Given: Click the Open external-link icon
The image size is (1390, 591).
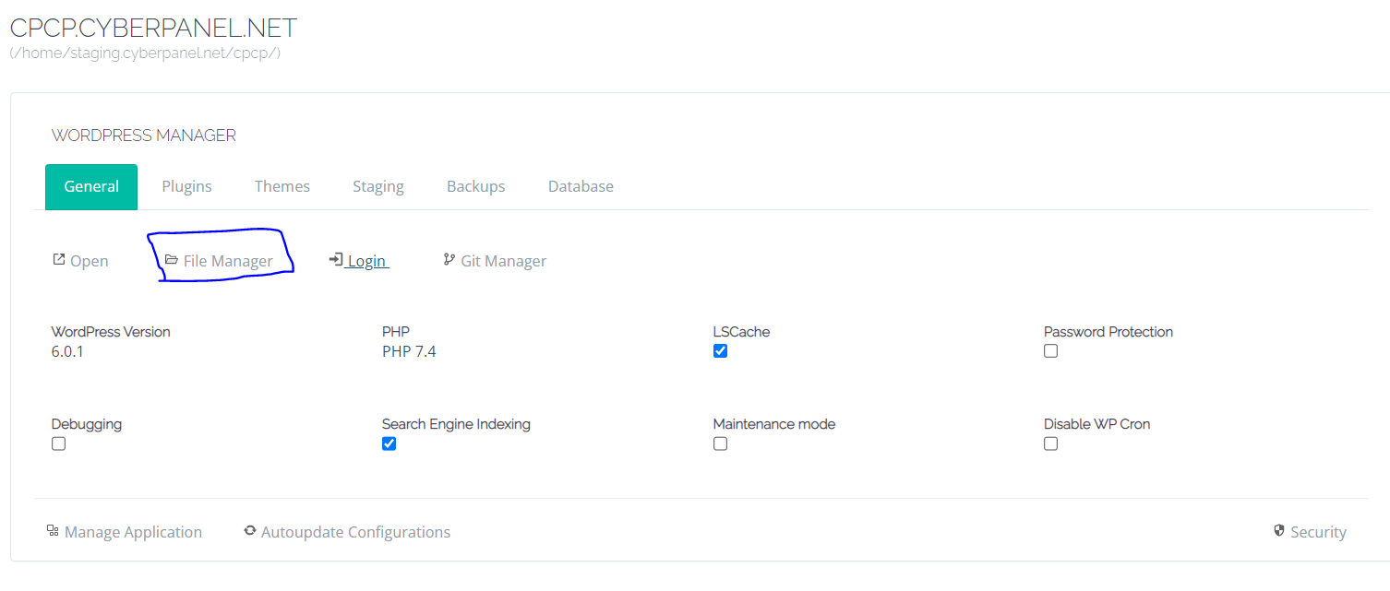Looking at the screenshot, I should 57,259.
